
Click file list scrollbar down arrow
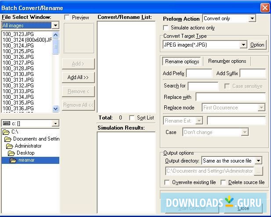[55, 109]
